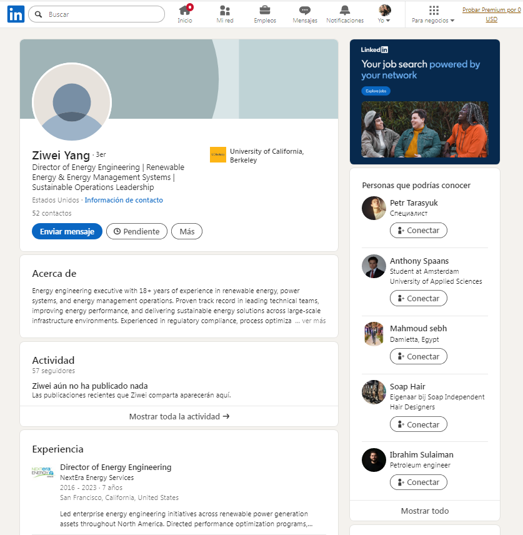The width and height of the screenshot is (523, 535).
Task: Click Ibrahim Sulaiman's profile photo
Action: 374,460
